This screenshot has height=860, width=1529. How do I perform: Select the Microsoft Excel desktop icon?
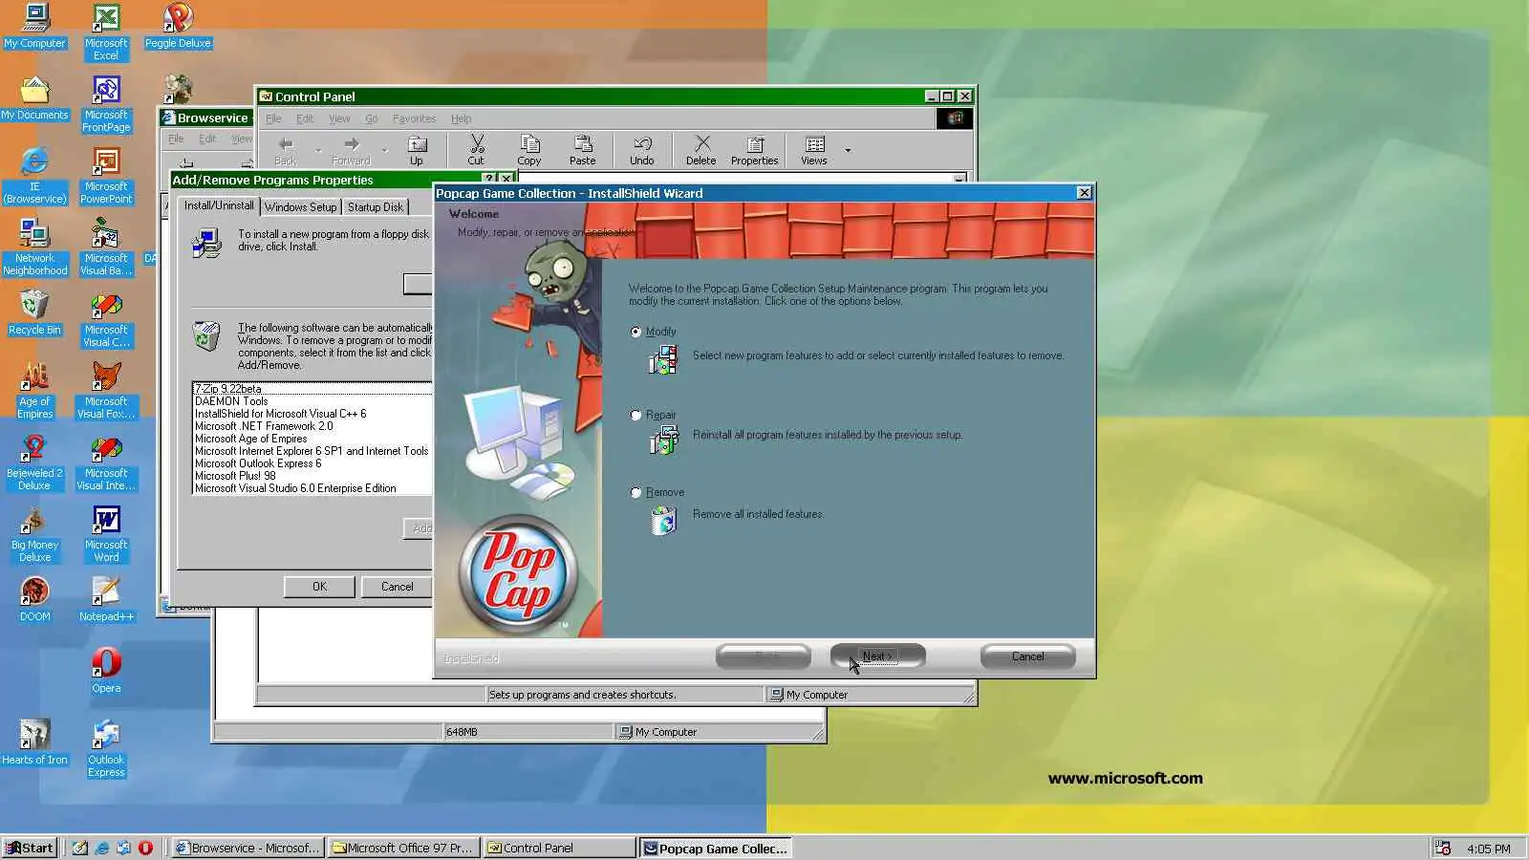coord(106,32)
